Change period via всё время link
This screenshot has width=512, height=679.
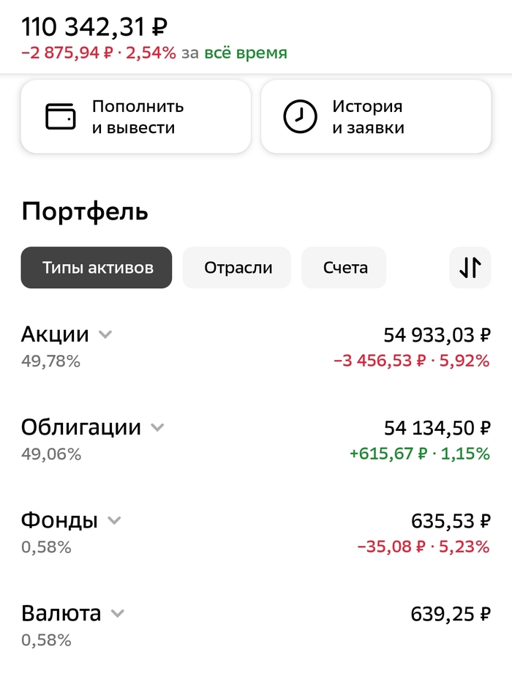pos(246,53)
